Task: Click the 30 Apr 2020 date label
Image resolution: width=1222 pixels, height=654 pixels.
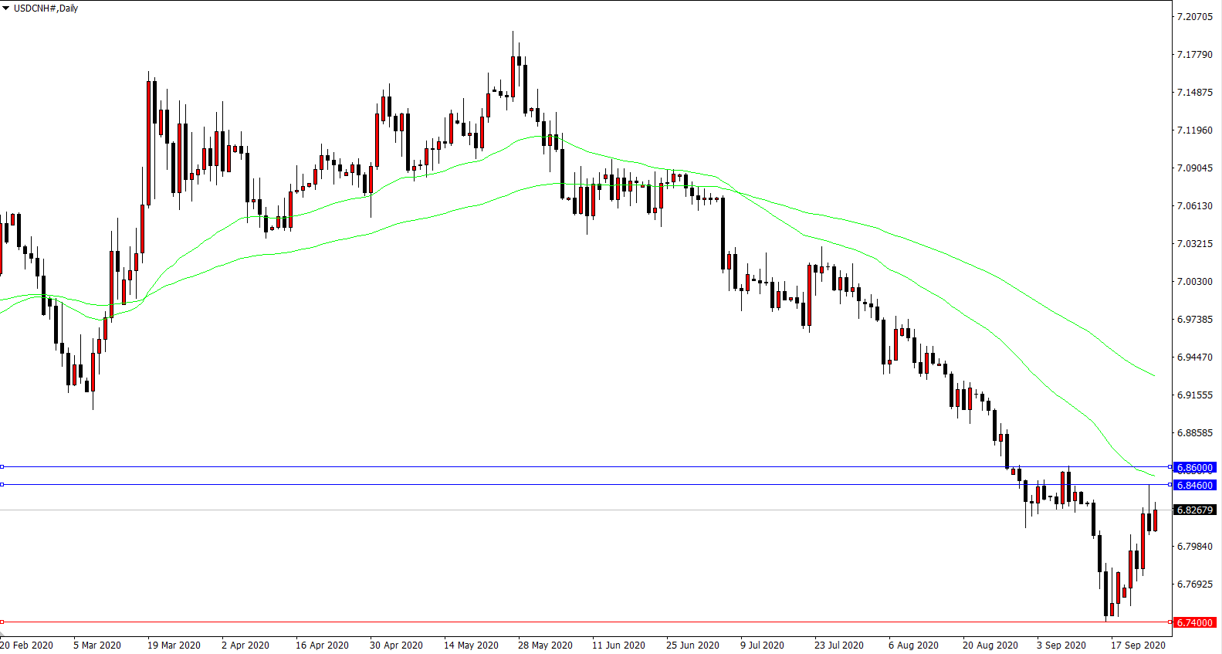Action: pos(396,646)
